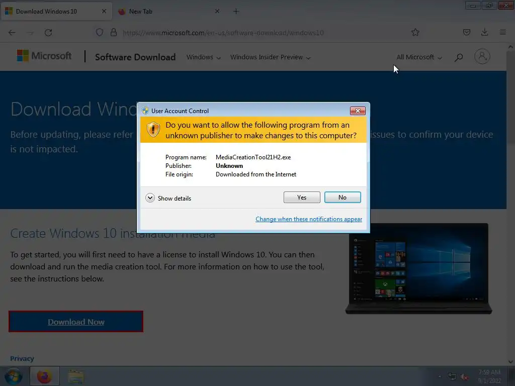This screenshot has width=515, height=386.
Task: Click the network tray icon
Action: tap(452, 376)
